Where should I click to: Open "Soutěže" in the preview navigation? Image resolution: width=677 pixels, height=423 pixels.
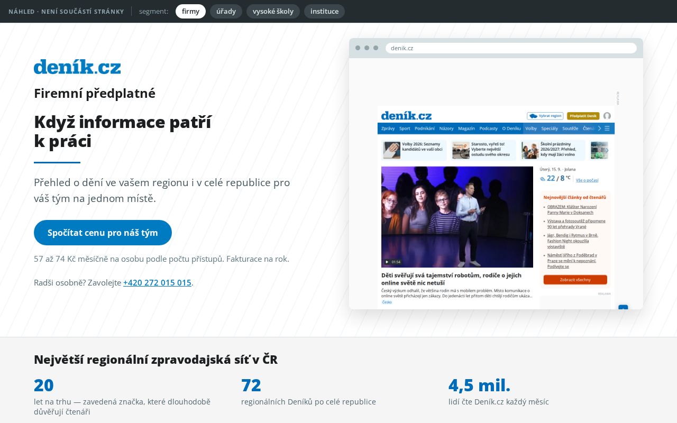pos(570,128)
